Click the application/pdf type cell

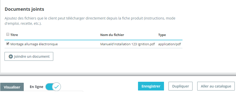pyautogui.click(x=169, y=44)
